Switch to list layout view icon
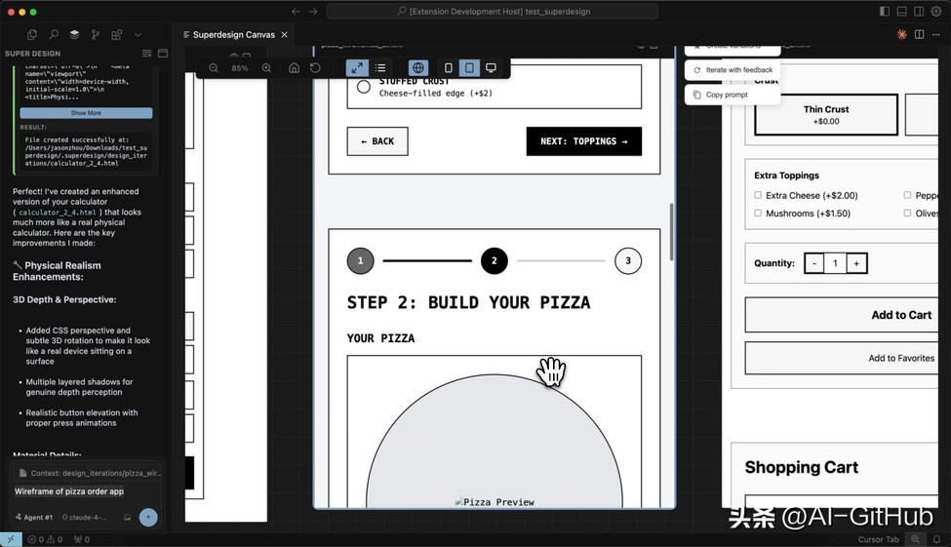 click(x=380, y=68)
